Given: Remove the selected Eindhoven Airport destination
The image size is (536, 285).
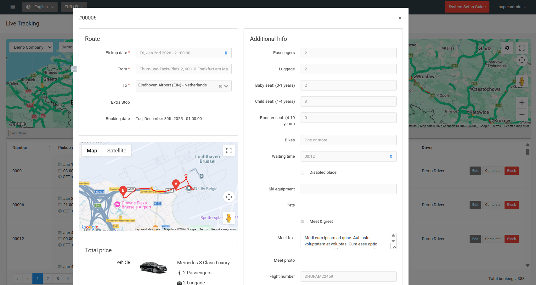Looking at the screenshot, I should click(x=220, y=86).
